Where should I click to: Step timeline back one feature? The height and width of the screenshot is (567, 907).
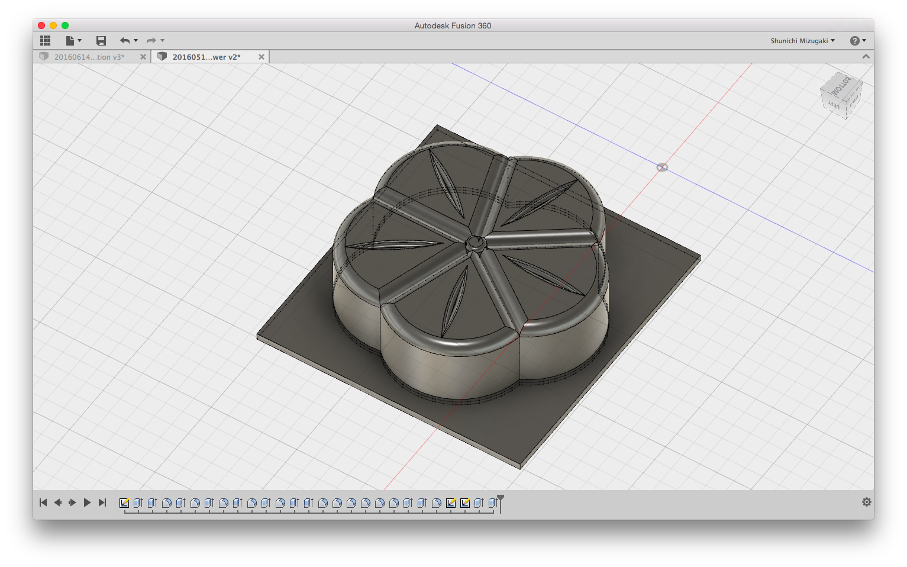click(x=58, y=502)
